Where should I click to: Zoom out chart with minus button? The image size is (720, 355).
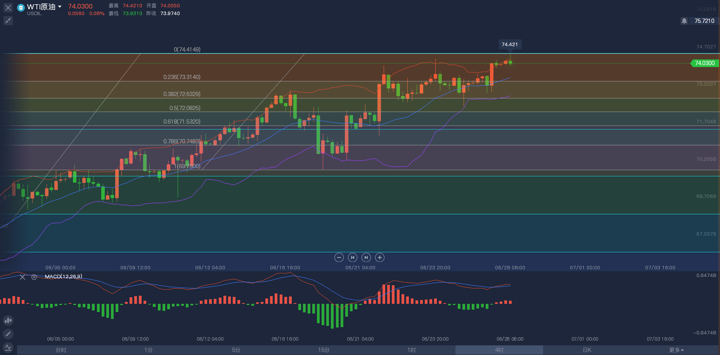point(339,257)
